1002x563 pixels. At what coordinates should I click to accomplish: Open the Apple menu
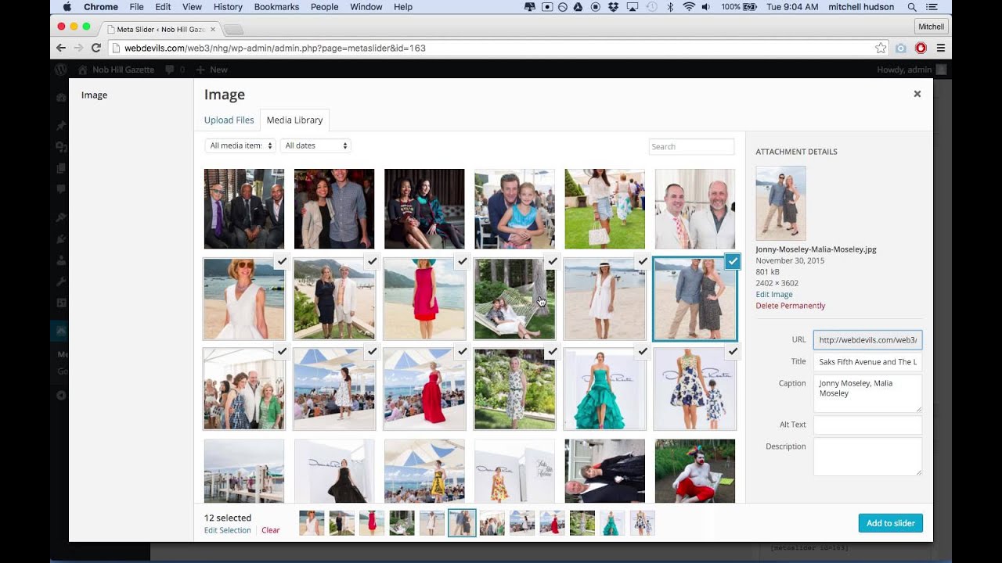click(67, 7)
